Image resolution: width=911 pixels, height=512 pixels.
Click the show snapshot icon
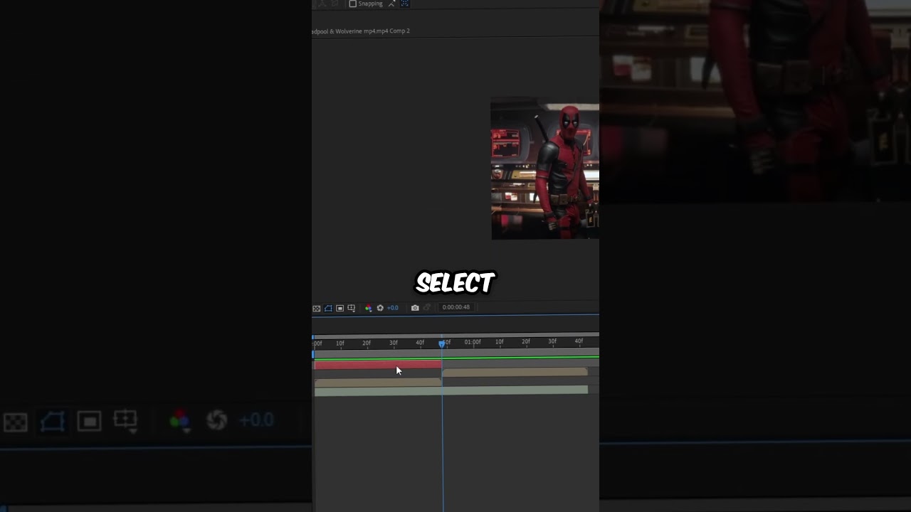427,308
